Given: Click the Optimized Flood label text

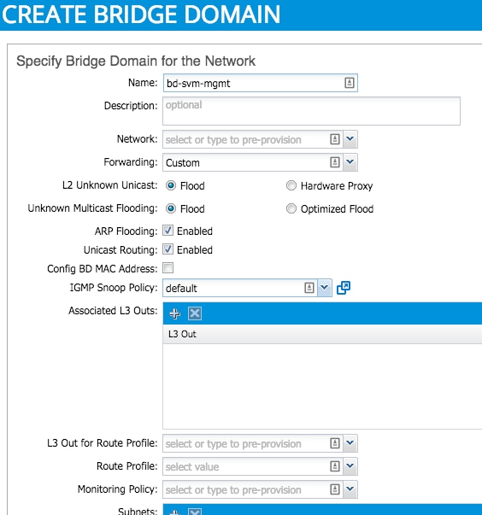Looking at the screenshot, I should pos(337,209).
